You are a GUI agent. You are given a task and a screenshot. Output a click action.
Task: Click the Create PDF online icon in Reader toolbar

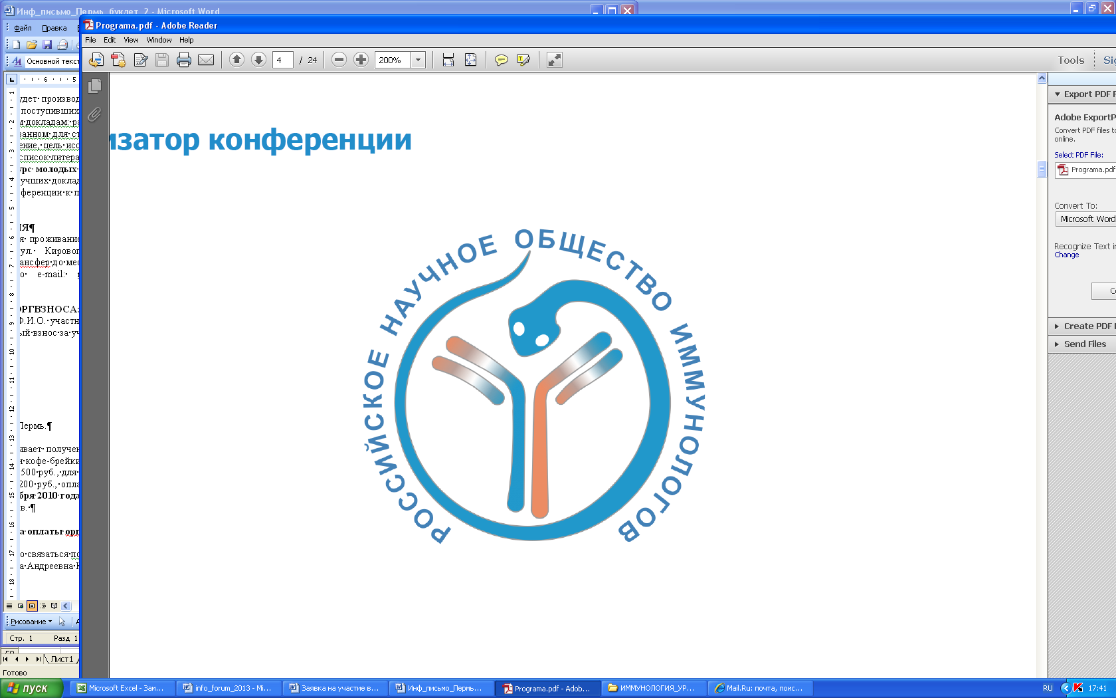click(118, 60)
